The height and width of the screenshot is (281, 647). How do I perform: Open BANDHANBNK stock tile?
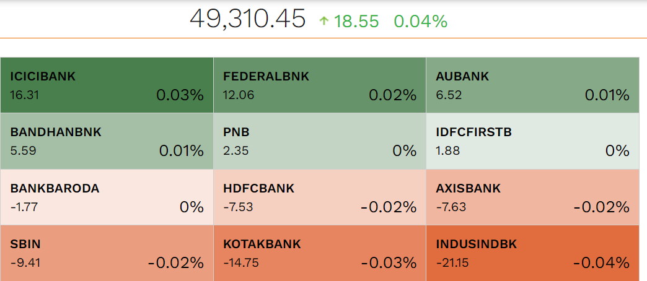tap(107, 141)
